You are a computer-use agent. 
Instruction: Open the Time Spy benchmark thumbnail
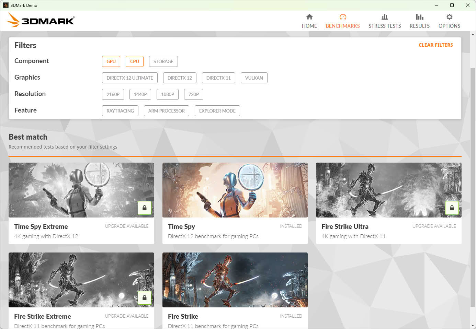(x=235, y=190)
